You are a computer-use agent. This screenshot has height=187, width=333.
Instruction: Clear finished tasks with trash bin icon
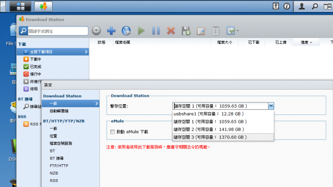click(x=215, y=31)
